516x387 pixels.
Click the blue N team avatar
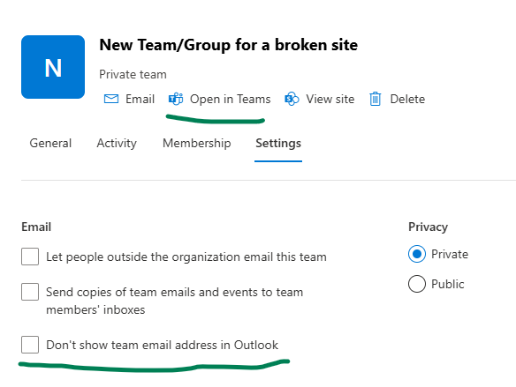(x=53, y=67)
